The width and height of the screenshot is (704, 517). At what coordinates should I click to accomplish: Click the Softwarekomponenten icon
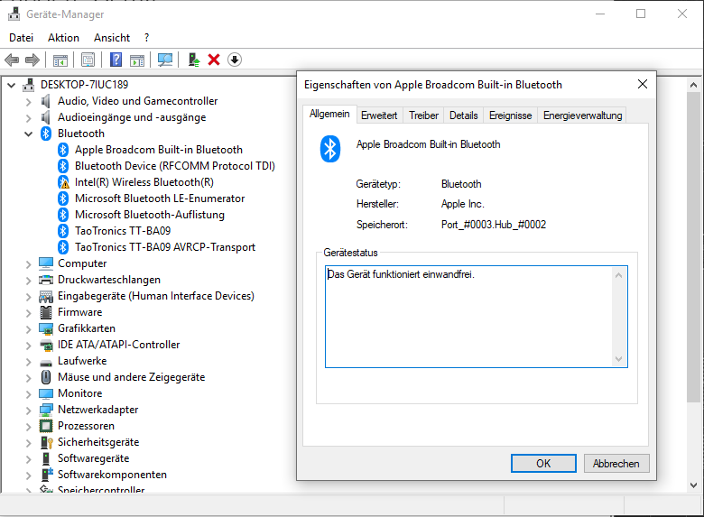[x=47, y=475]
